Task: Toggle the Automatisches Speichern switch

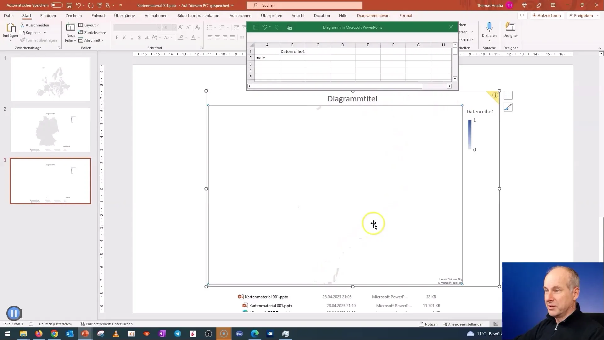Action: point(57,5)
